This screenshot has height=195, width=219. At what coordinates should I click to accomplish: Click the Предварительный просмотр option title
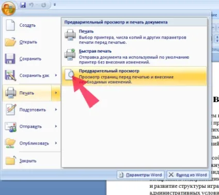click(109, 71)
